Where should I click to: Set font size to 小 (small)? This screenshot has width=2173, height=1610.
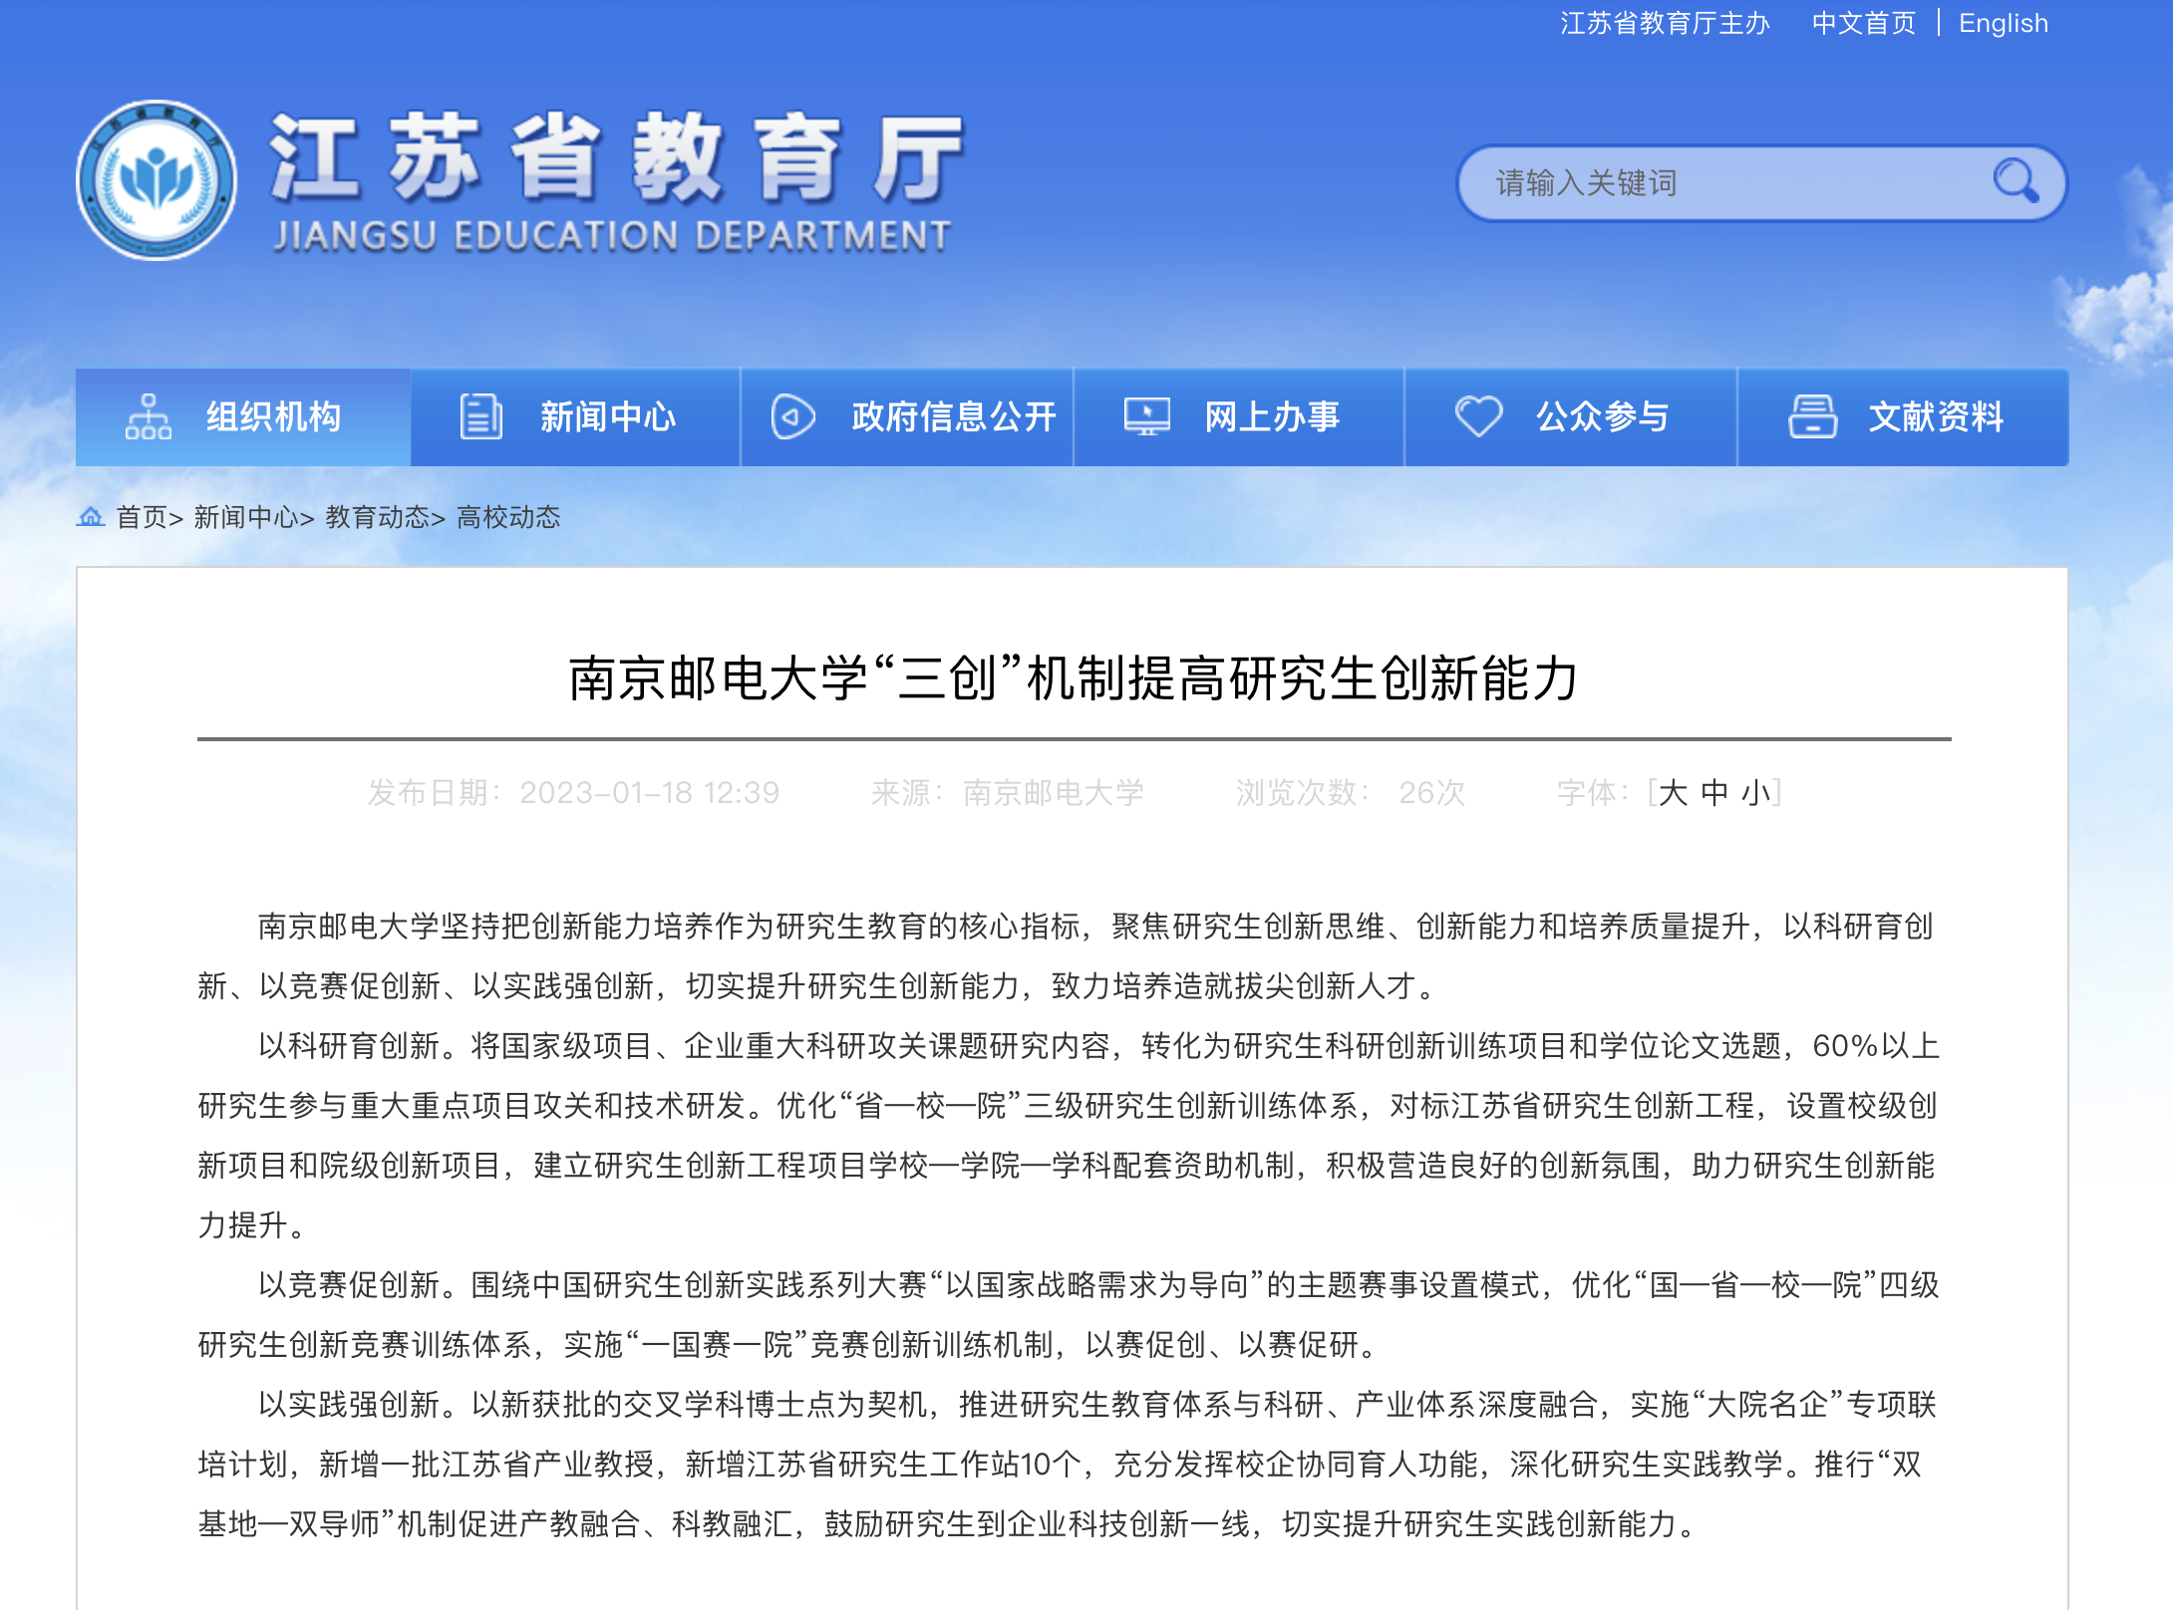(1755, 793)
